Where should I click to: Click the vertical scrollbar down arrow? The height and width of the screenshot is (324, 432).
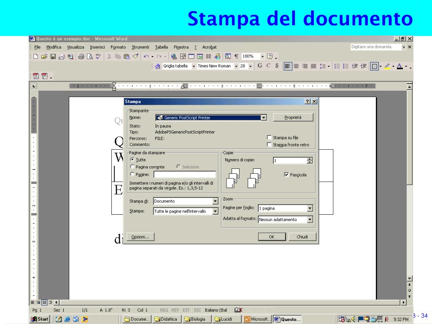click(409, 278)
